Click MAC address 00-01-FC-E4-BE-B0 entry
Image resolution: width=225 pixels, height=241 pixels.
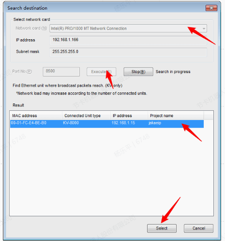[x=29, y=123]
